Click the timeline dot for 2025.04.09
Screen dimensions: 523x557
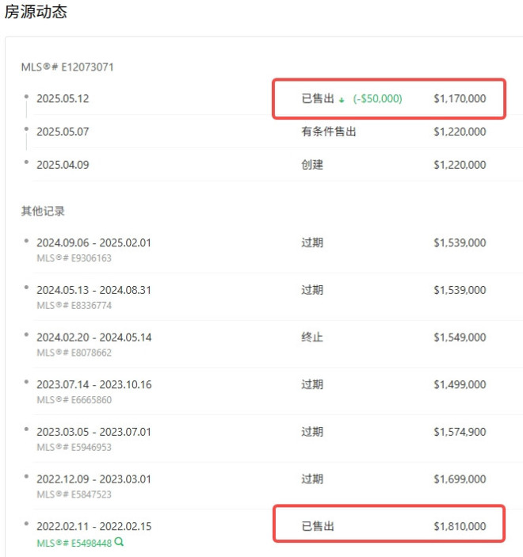pyautogui.click(x=26, y=163)
